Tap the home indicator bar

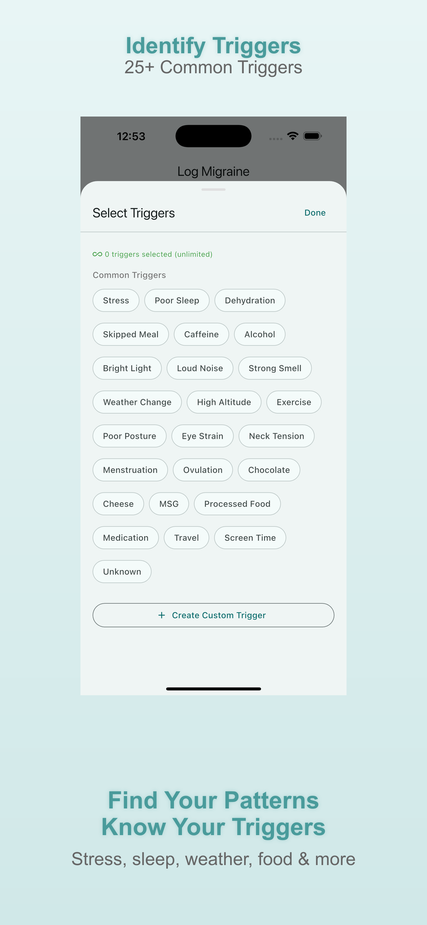[213, 689]
